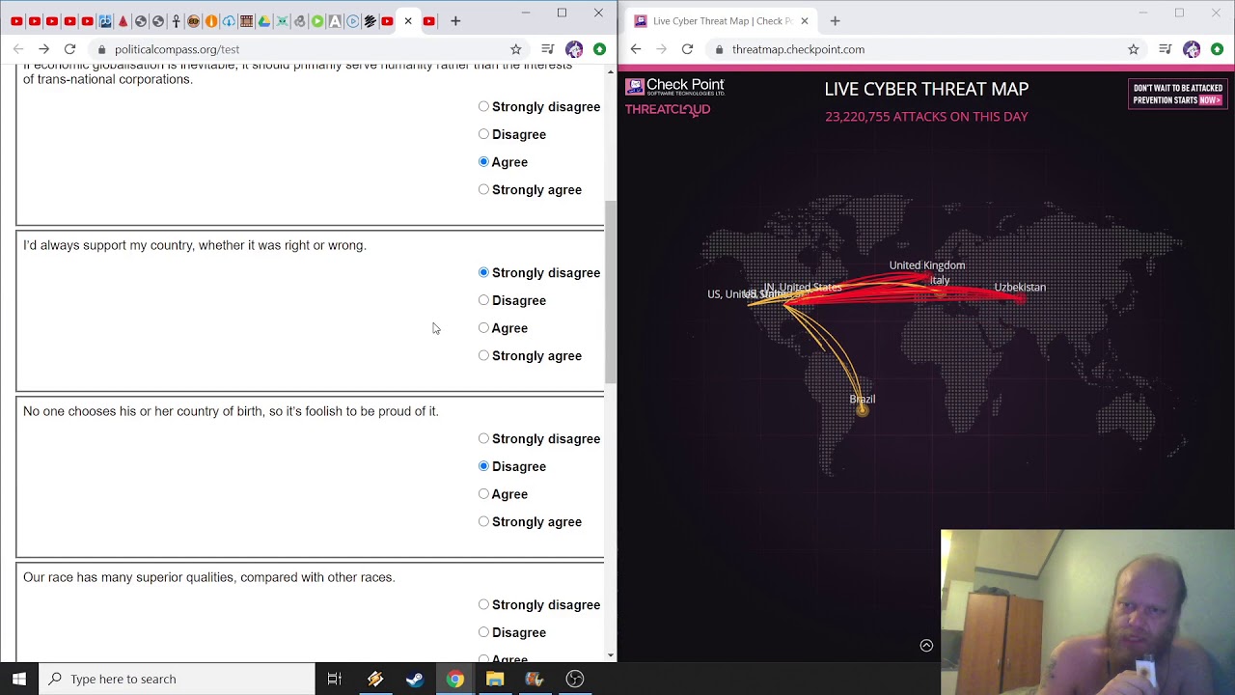Bookmark the threat map page

click(1133, 49)
